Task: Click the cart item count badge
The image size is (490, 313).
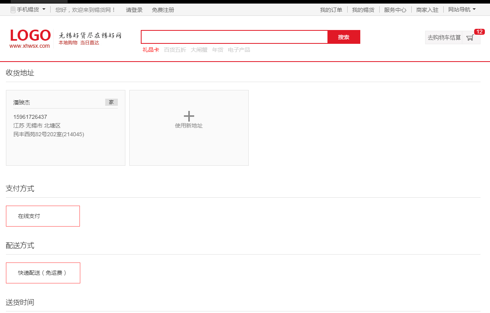Action: click(479, 32)
